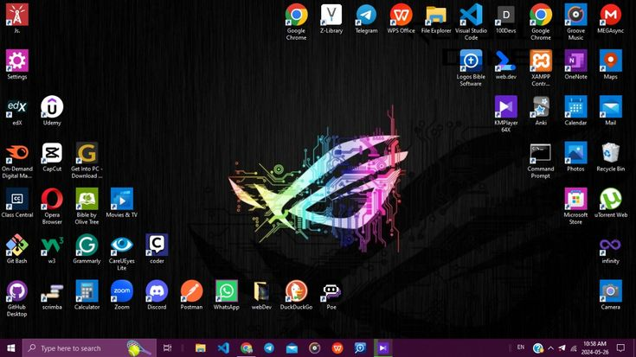This screenshot has height=357, width=636.
Task: Open Movies & TV desktop icon
Action: (122, 203)
